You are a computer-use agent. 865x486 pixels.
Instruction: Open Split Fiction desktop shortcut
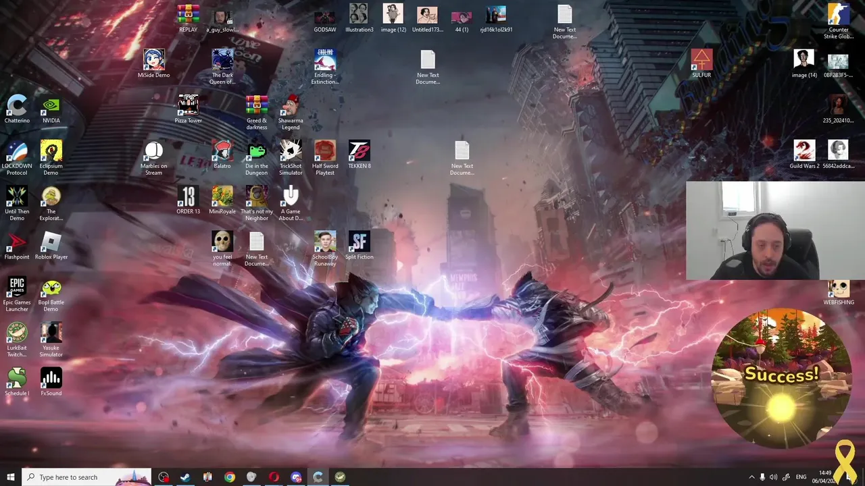pos(359,244)
